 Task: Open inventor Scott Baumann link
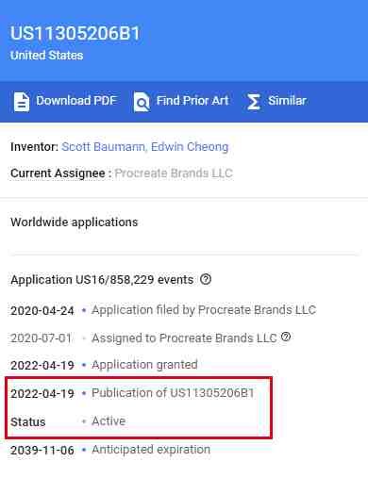click(104, 147)
